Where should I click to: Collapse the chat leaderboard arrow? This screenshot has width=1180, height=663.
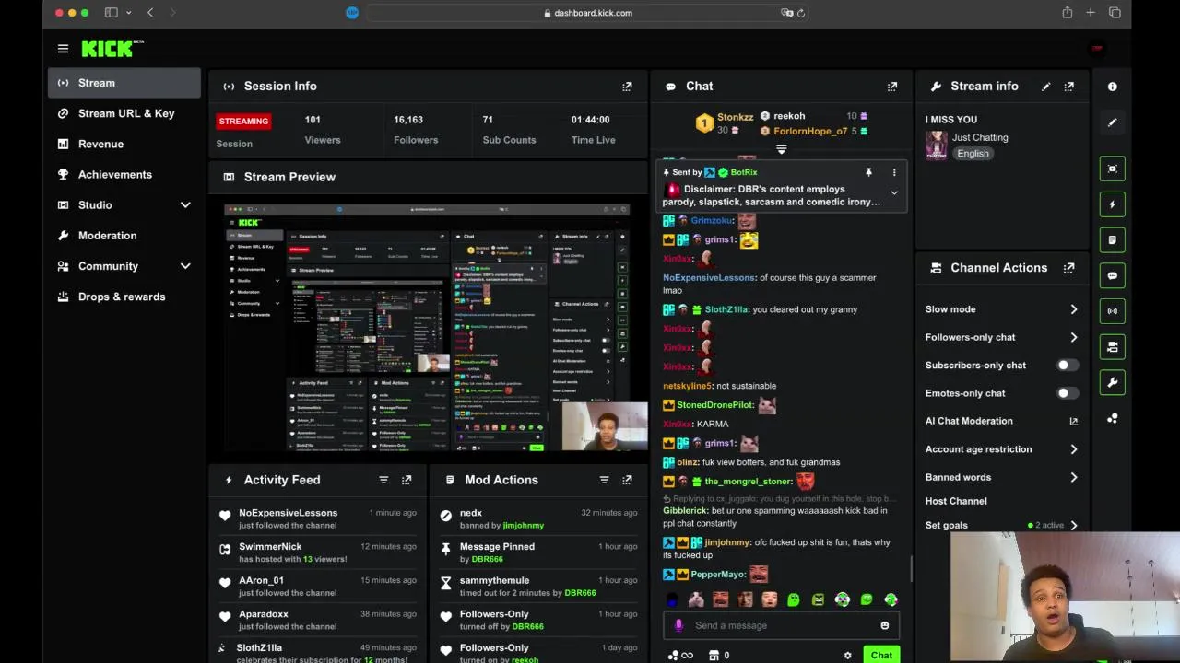click(x=781, y=149)
